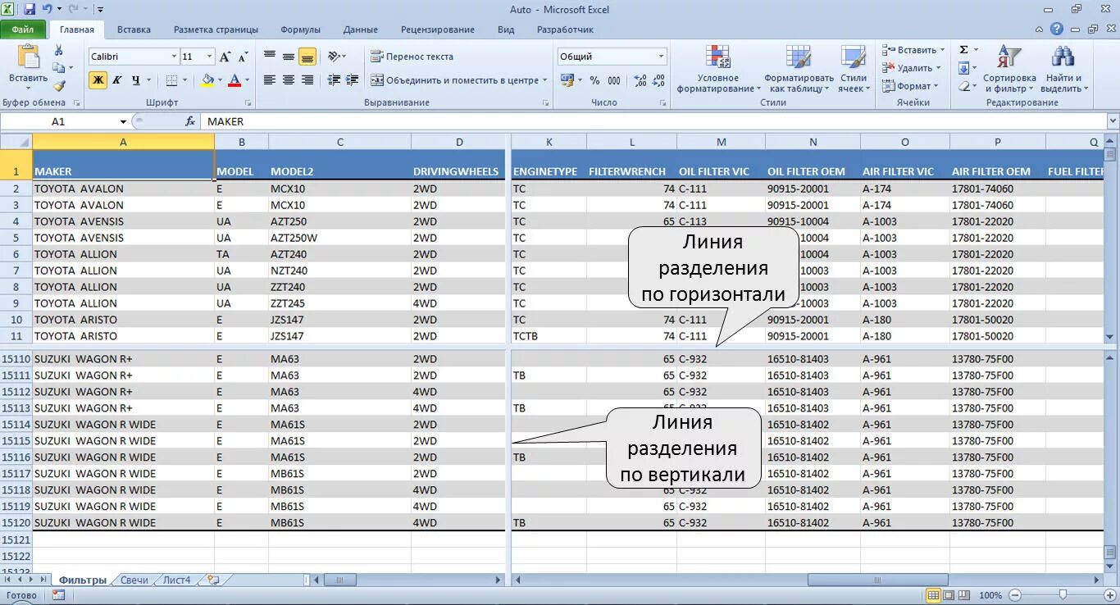
Task: Toggle bottom vertical alignment
Action: (307, 57)
